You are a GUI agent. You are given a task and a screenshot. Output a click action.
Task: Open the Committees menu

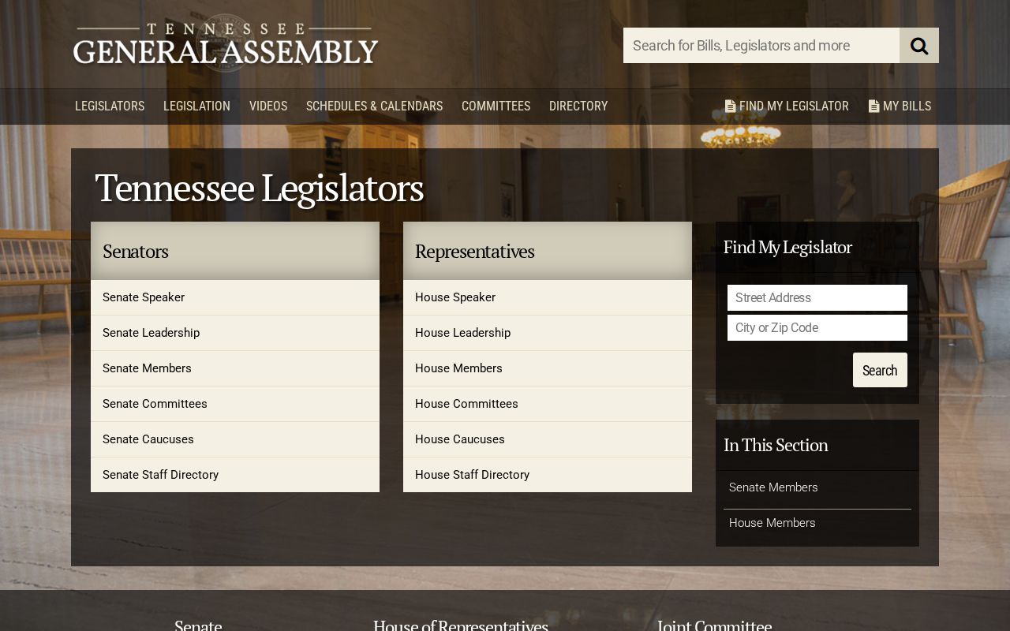click(x=496, y=106)
